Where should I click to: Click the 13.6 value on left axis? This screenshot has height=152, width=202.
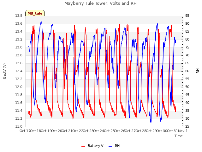(19, 23)
